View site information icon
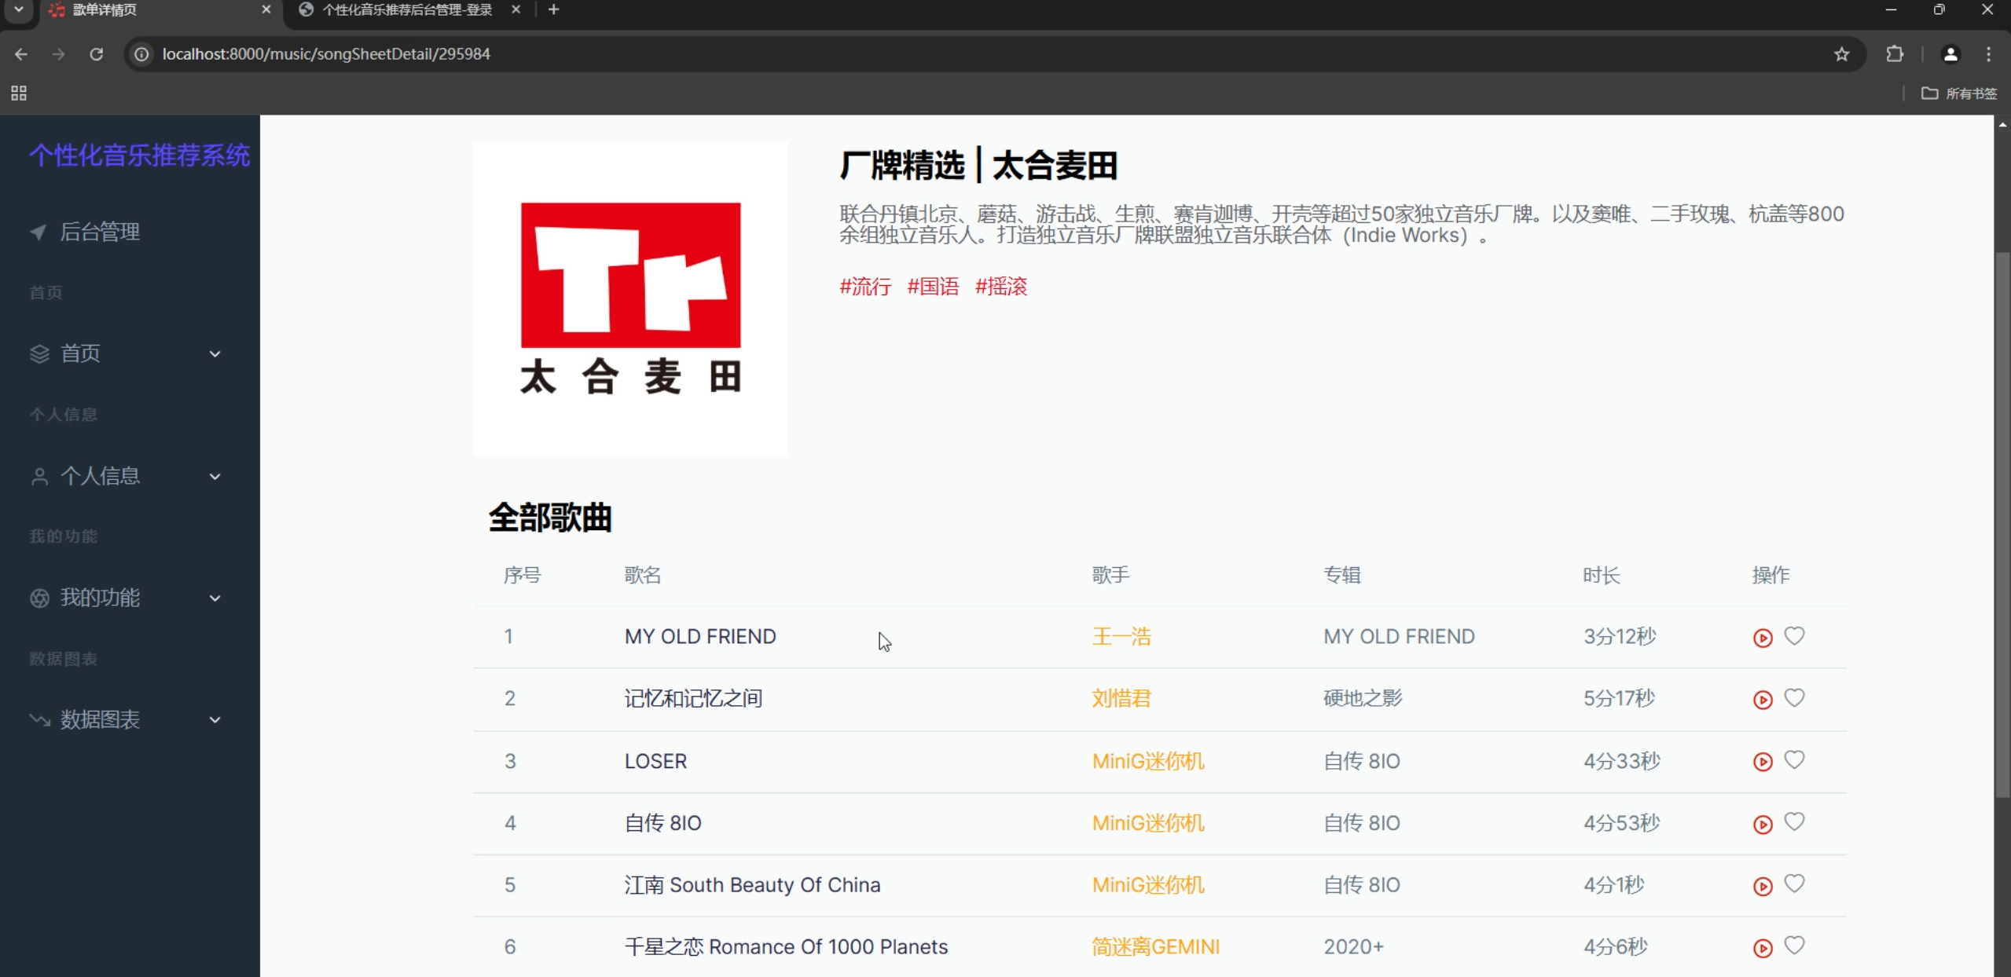Image resolution: width=2011 pixels, height=977 pixels. (x=141, y=54)
